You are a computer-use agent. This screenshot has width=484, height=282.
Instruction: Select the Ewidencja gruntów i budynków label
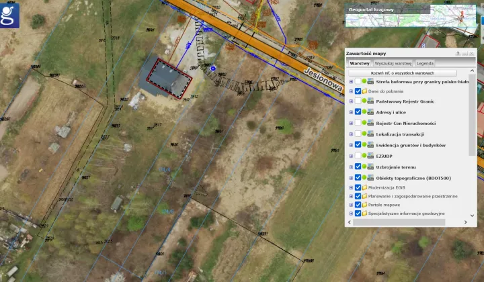(x=411, y=145)
